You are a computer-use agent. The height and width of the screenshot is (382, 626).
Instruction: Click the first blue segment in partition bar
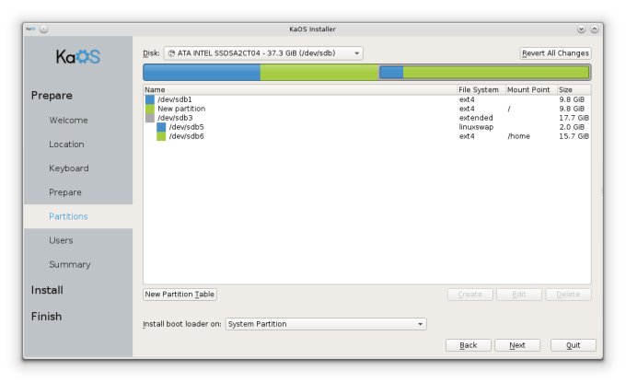pos(202,72)
